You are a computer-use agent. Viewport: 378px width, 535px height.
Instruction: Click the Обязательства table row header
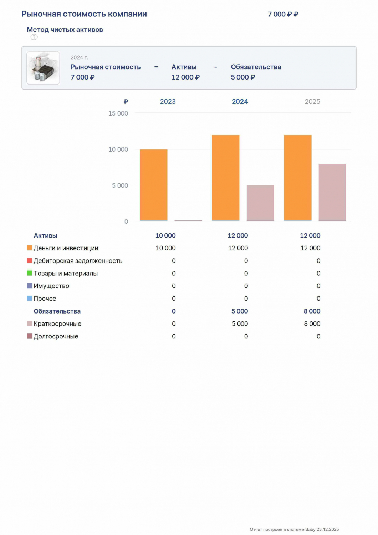pos(57,311)
